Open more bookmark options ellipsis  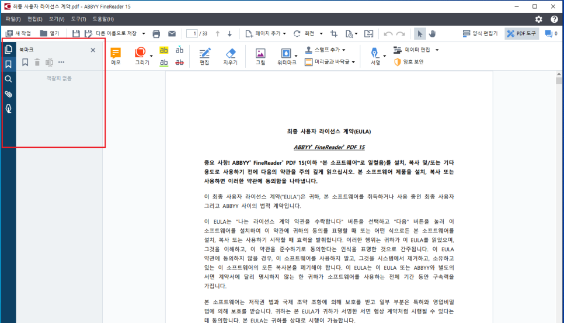[x=61, y=62]
